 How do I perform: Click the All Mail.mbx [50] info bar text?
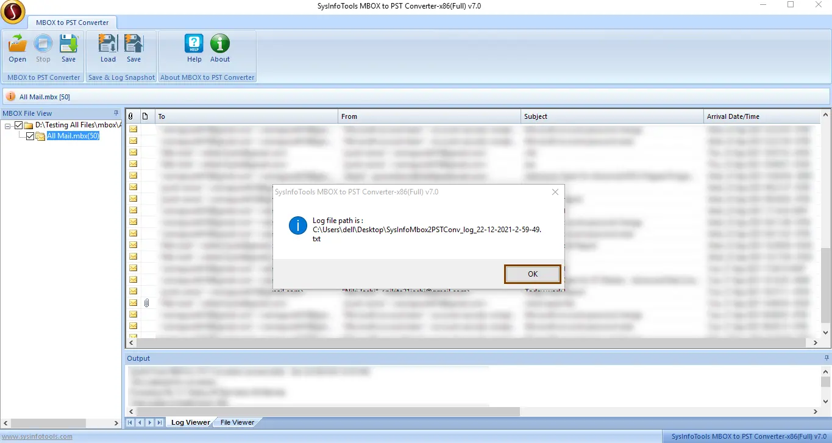pos(44,97)
